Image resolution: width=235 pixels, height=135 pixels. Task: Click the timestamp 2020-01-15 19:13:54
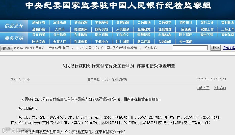[x=212, y=79]
